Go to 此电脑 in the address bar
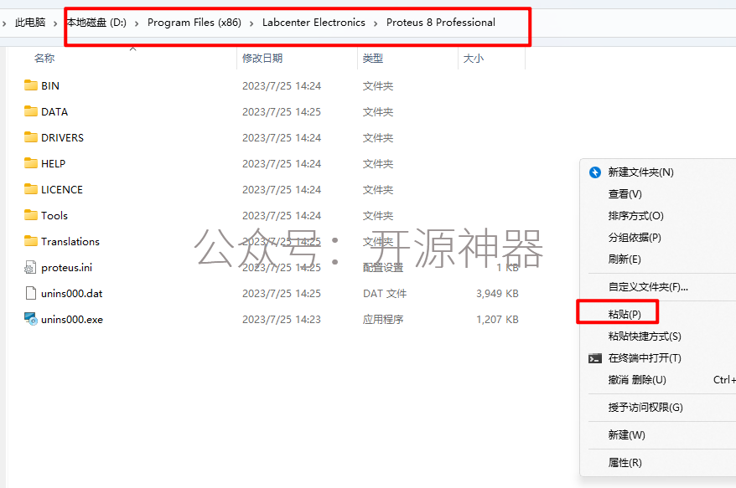The width and height of the screenshot is (736, 488). point(30,23)
